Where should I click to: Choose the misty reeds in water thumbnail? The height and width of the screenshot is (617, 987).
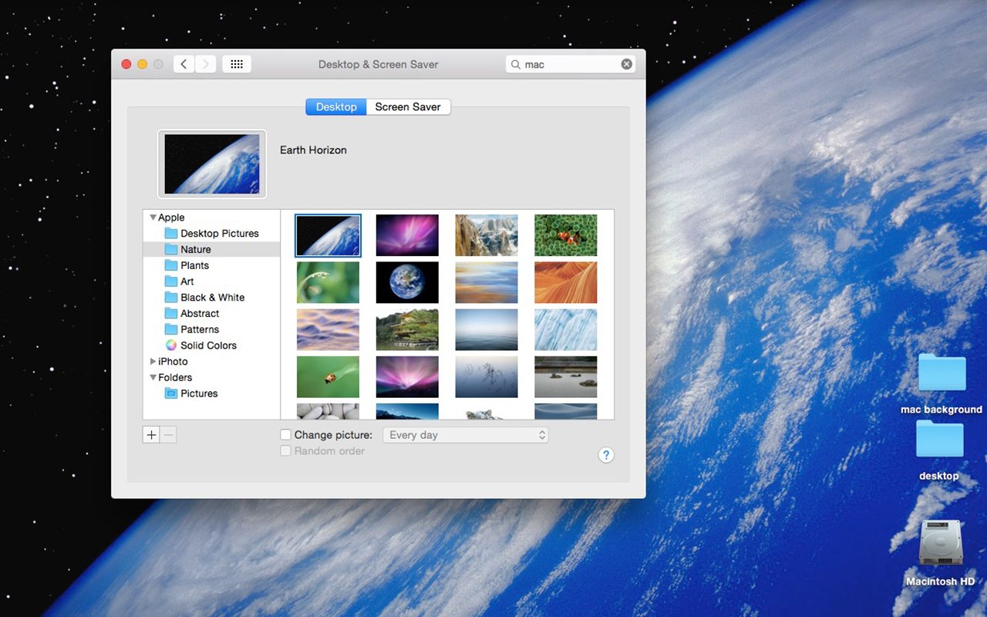tap(487, 376)
